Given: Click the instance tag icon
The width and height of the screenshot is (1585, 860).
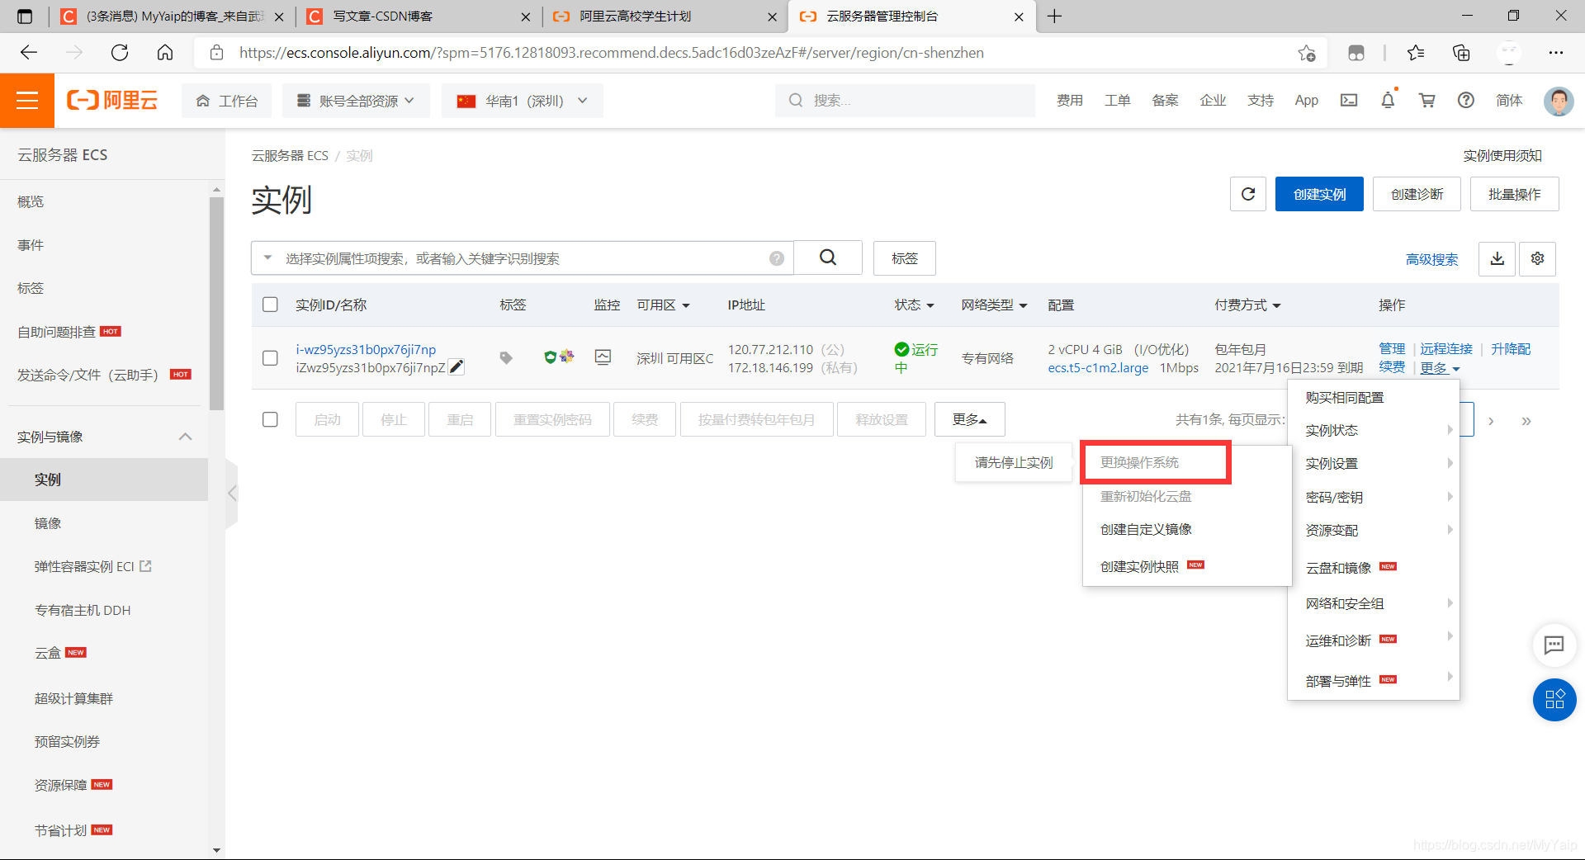Looking at the screenshot, I should 506,357.
